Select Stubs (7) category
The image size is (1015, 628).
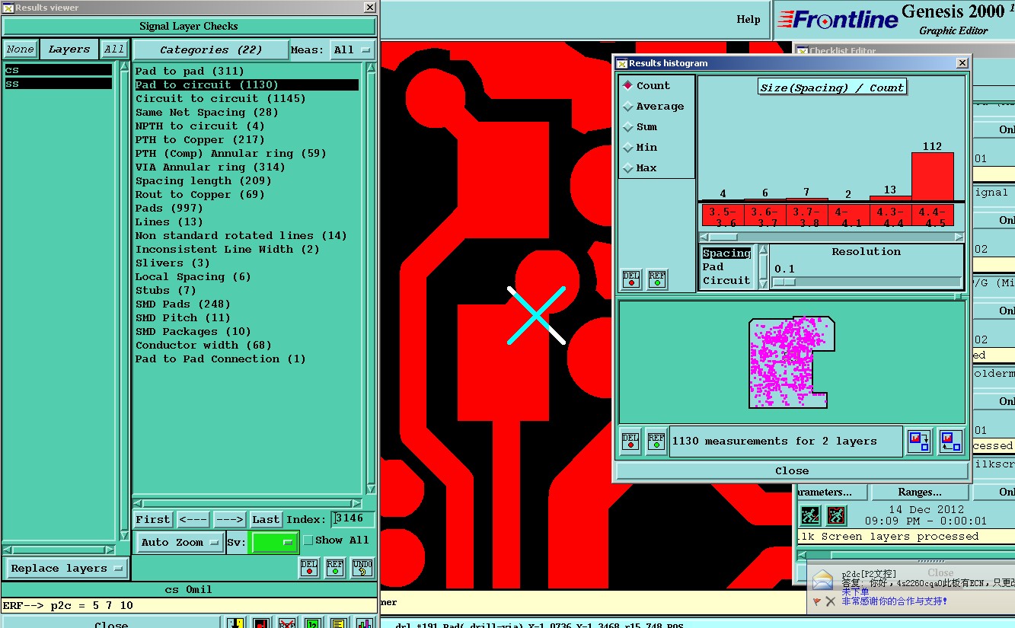(165, 290)
